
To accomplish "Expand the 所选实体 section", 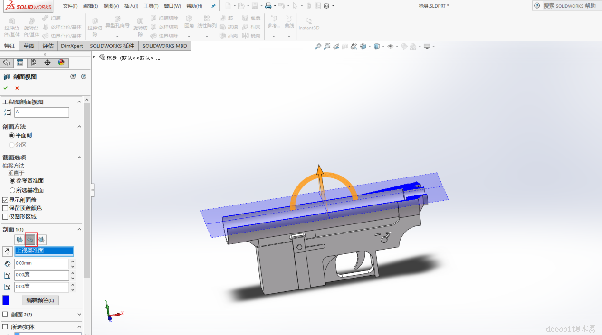I will tap(79, 327).
